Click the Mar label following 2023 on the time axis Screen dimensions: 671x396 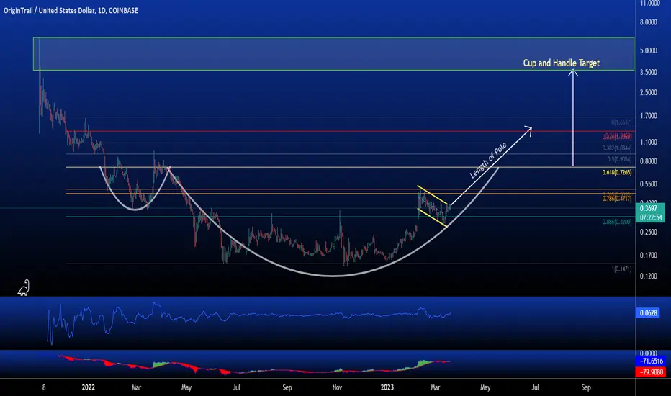click(435, 387)
